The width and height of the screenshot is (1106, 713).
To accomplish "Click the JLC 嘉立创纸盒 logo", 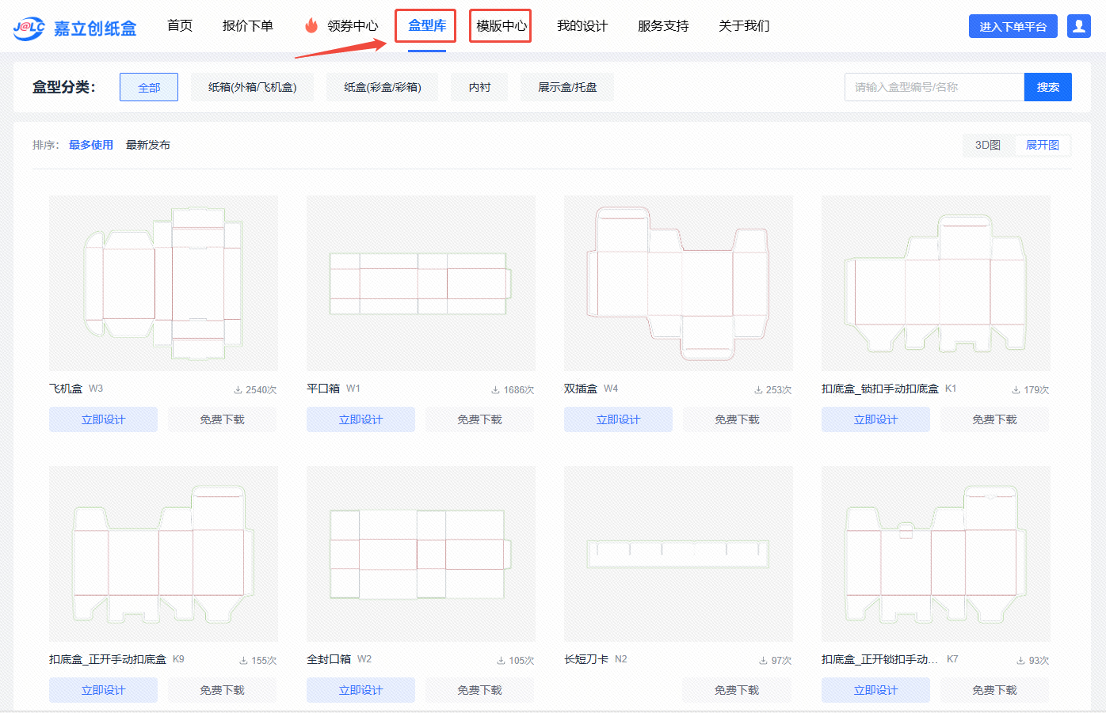I will point(74,28).
